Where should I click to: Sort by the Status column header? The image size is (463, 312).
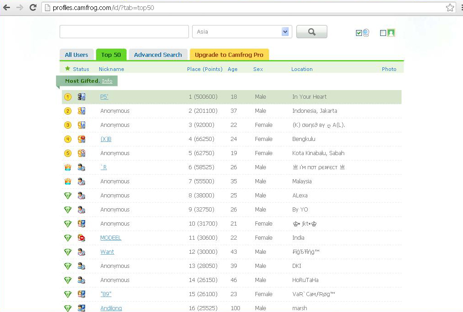pyautogui.click(x=81, y=69)
